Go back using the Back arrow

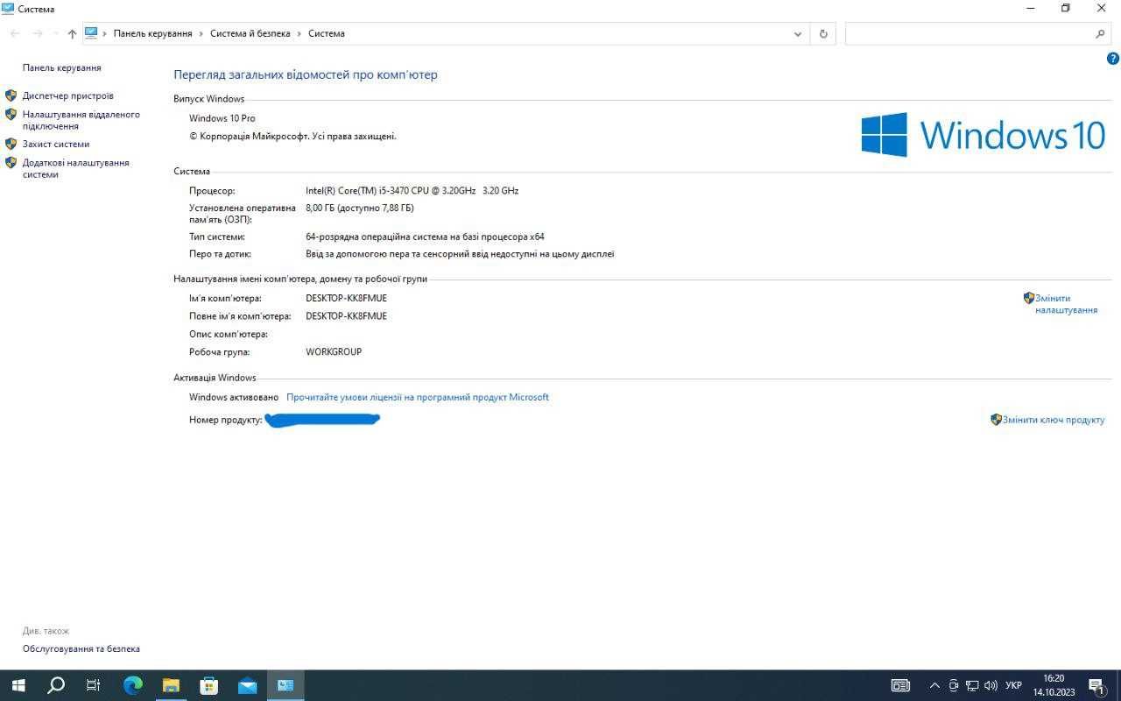[x=15, y=33]
